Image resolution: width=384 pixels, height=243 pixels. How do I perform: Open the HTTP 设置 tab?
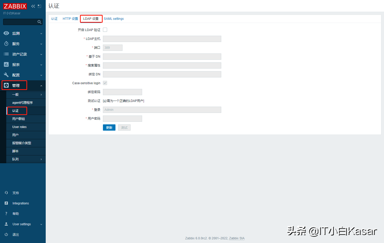click(70, 19)
